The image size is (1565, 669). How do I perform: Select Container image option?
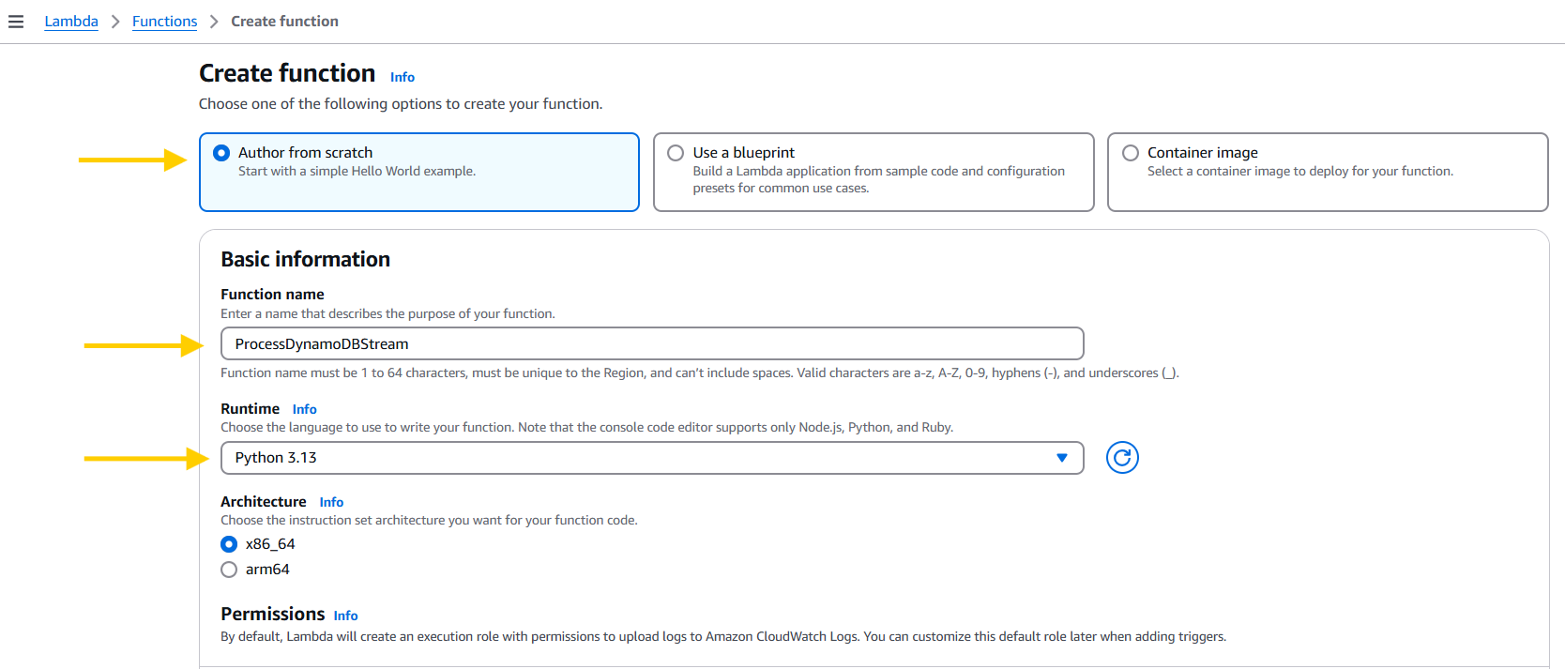coord(1131,153)
